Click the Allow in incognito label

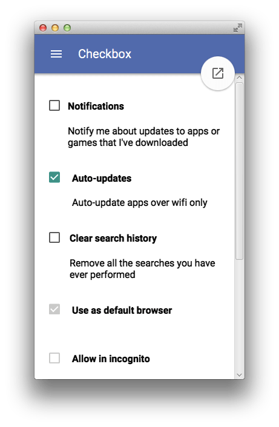click(x=111, y=359)
